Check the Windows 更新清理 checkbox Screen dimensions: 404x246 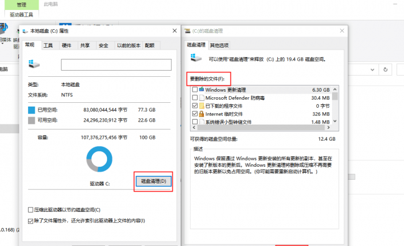(195, 90)
